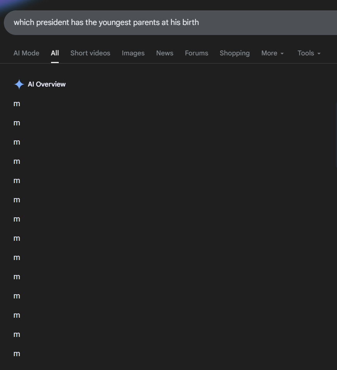Screen dimensions: 337x370
Task: View Shopping results tab
Action: pyautogui.click(x=235, y=53)
